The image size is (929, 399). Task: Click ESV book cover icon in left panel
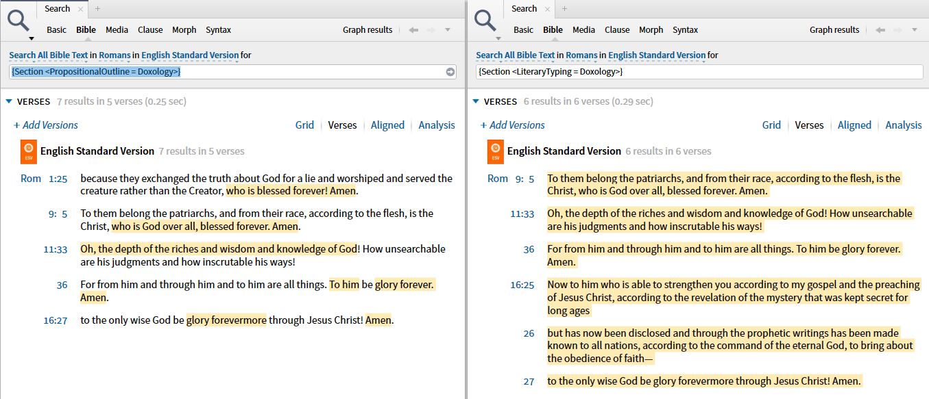28,151
